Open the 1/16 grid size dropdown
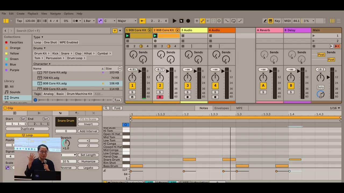The image size is (344, 193). tap(335, 108)
